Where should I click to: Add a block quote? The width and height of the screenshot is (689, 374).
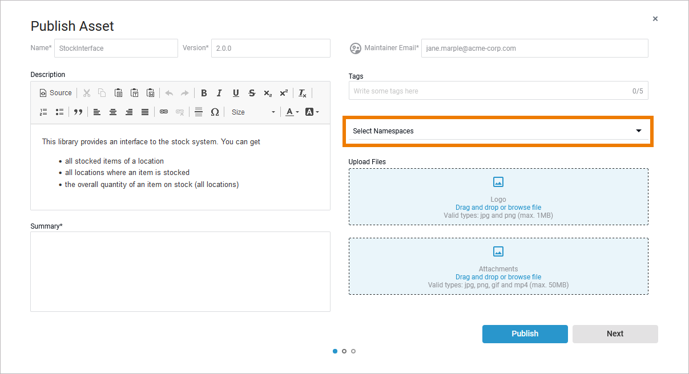coord(78,112)
